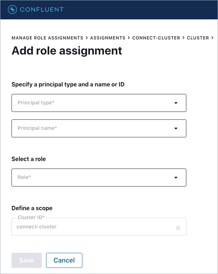Cancel the role assignment form
218x274 pixels.
click(64, 260)
